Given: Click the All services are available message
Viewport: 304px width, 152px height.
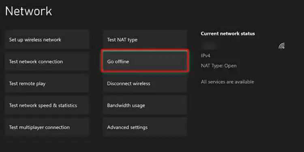Looking at the screenshot, I should [x=227, y=82].
